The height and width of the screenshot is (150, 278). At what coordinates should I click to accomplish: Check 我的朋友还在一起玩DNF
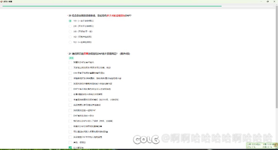pyautogui.click(x=70, y=111)
